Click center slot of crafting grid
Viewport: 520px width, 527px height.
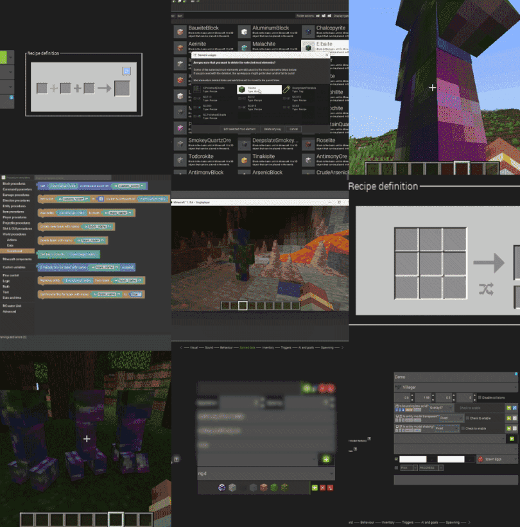click(431, 263)
